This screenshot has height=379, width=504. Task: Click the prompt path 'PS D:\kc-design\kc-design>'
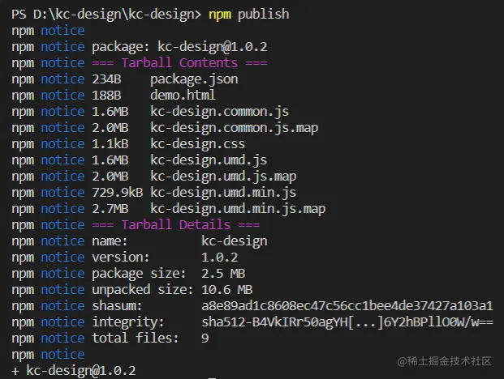tap(106, 15)
